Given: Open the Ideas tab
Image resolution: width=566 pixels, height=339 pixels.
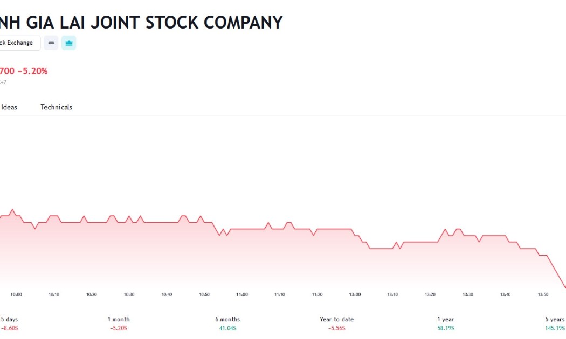Looking at the screenshot, I should [x=9, y=107].
